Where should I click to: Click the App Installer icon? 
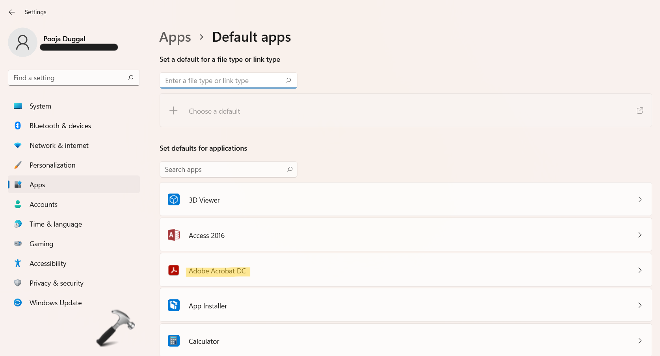point(174,306)
